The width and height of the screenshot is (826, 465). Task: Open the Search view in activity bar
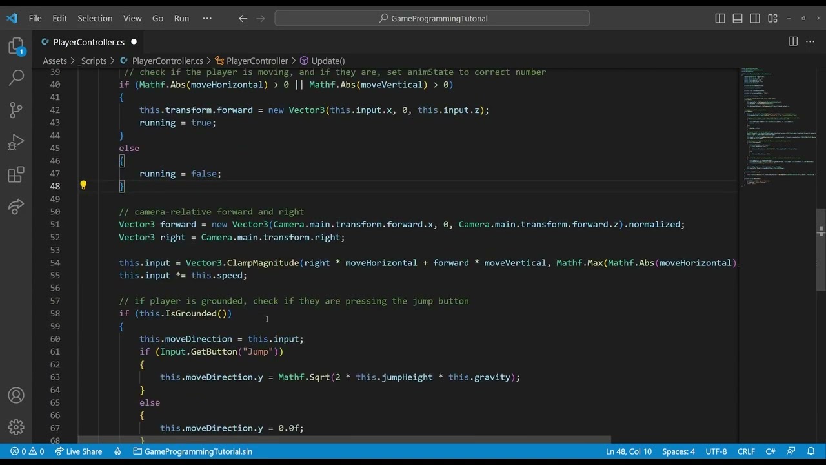pyautogui.click(x=16, y=77)
